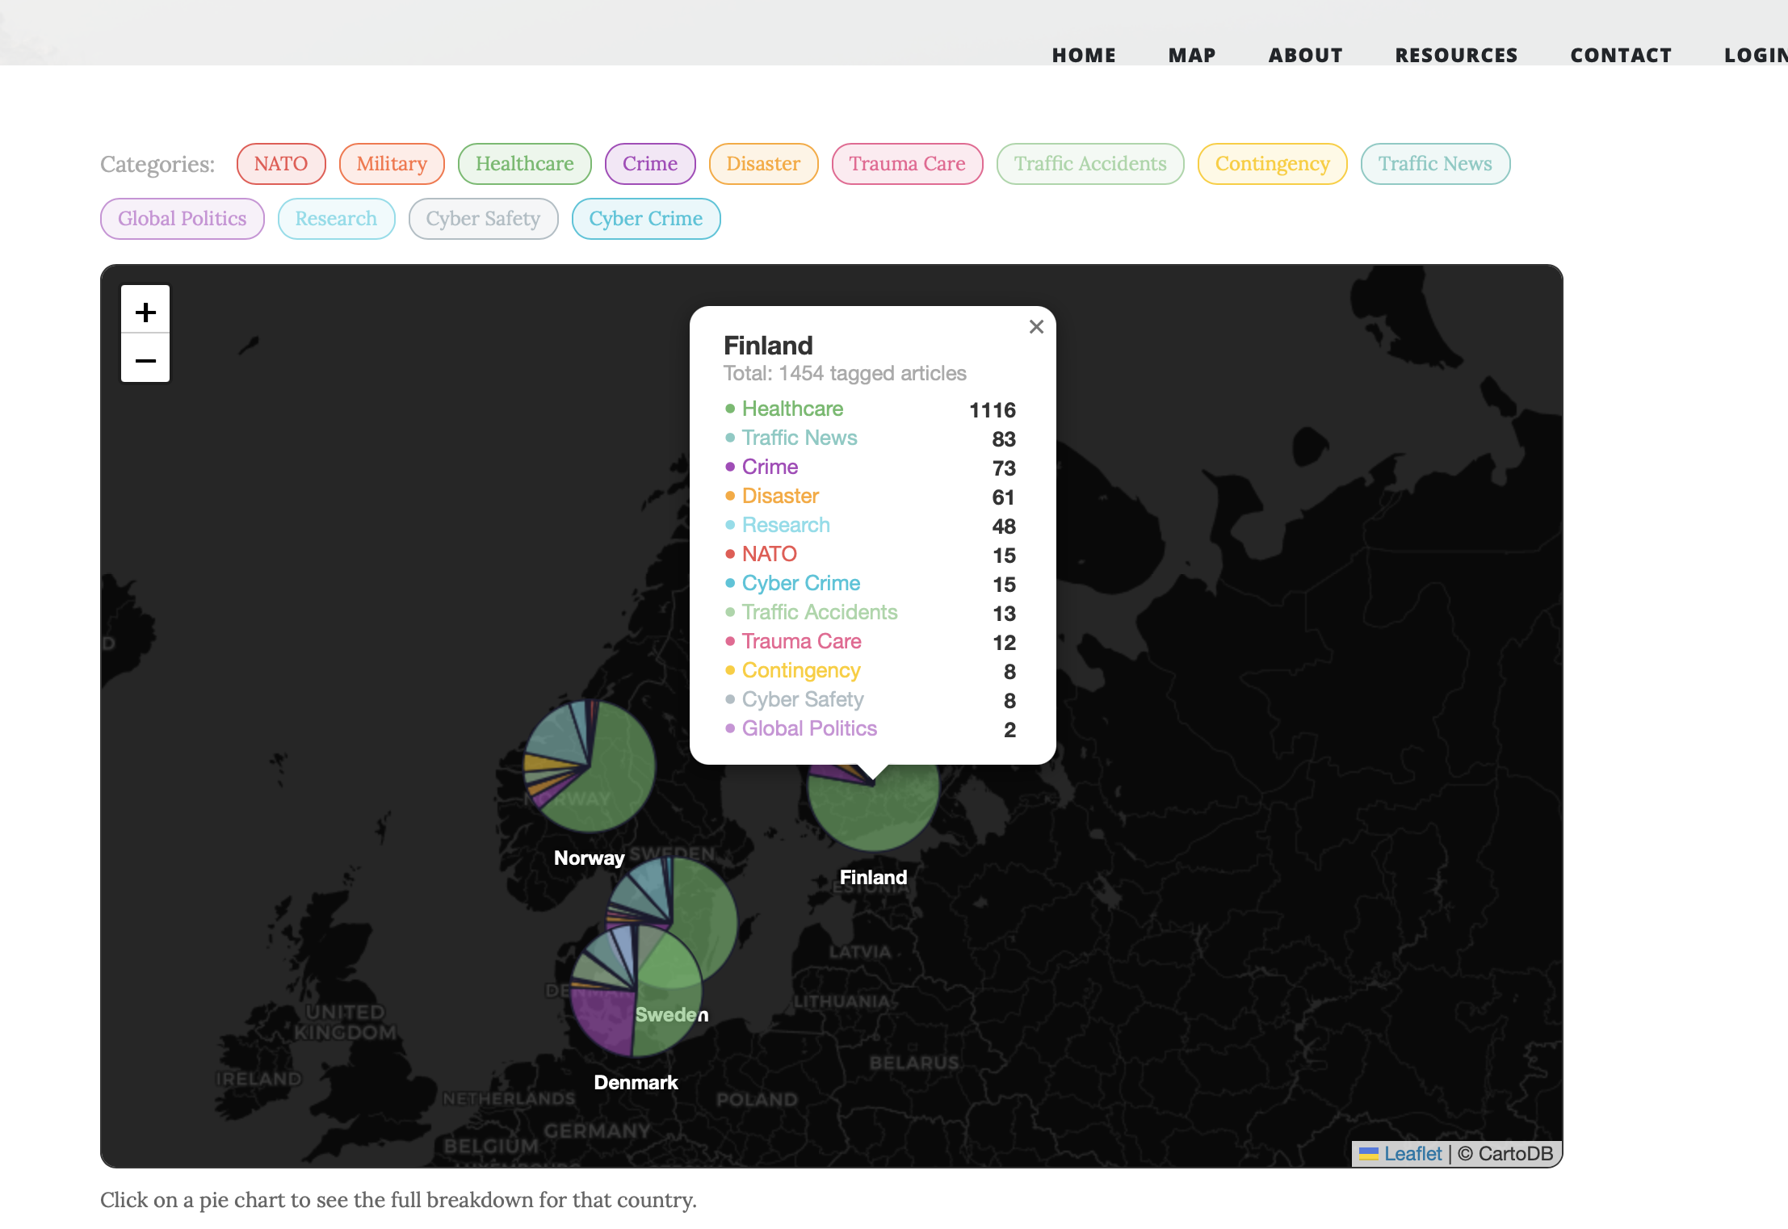
Task: Go to the CONTACT page
Action: (x=1621, y=55)
